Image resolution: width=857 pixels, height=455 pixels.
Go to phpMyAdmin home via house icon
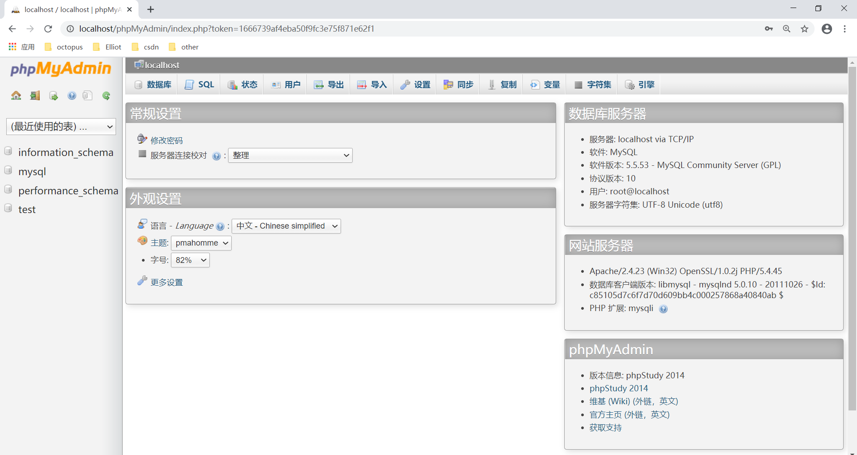(x=16, y=95)
